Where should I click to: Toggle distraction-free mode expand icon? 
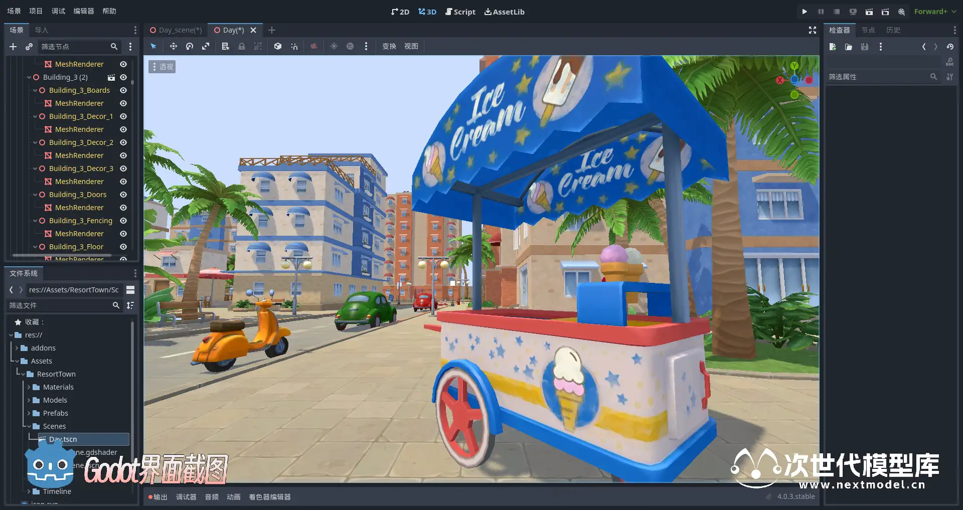813,30
